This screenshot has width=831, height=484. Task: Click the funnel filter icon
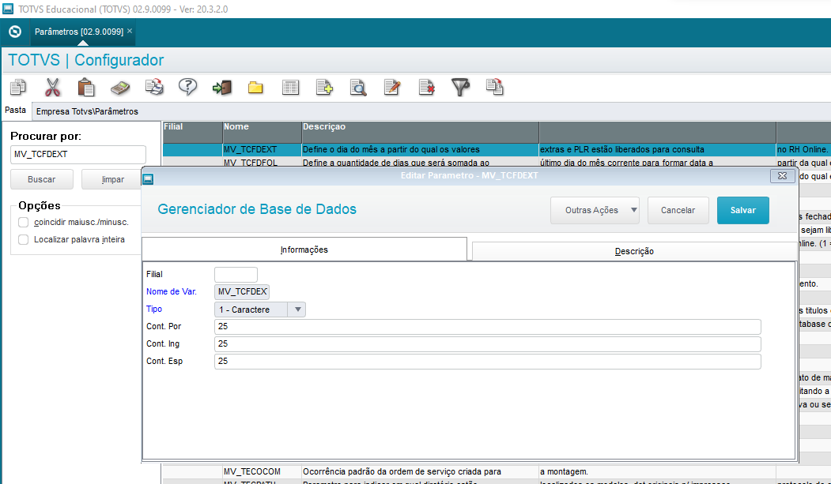pyautogui.click(x=460, y=88)
